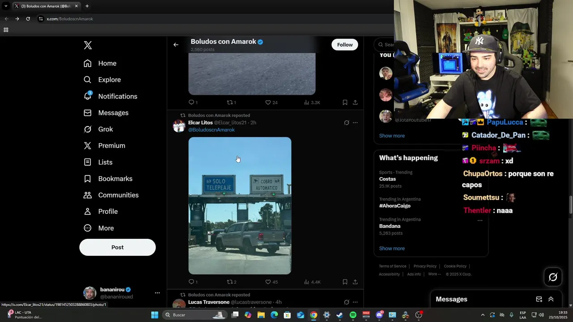Click the Post button
573x322 pixels.
tap(117, 247)
